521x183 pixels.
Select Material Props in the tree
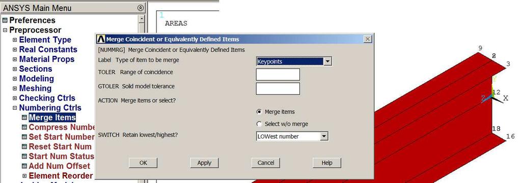pyautogui.click(x=47, y=59)
